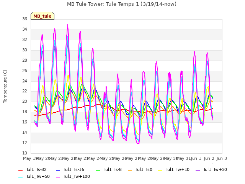245x184 pixels.
Task: Click the Temperature (C) axis label
Action: click(5, 86)
